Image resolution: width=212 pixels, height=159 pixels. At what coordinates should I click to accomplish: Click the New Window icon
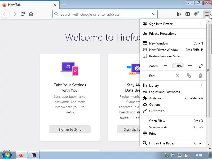[145, 43]
